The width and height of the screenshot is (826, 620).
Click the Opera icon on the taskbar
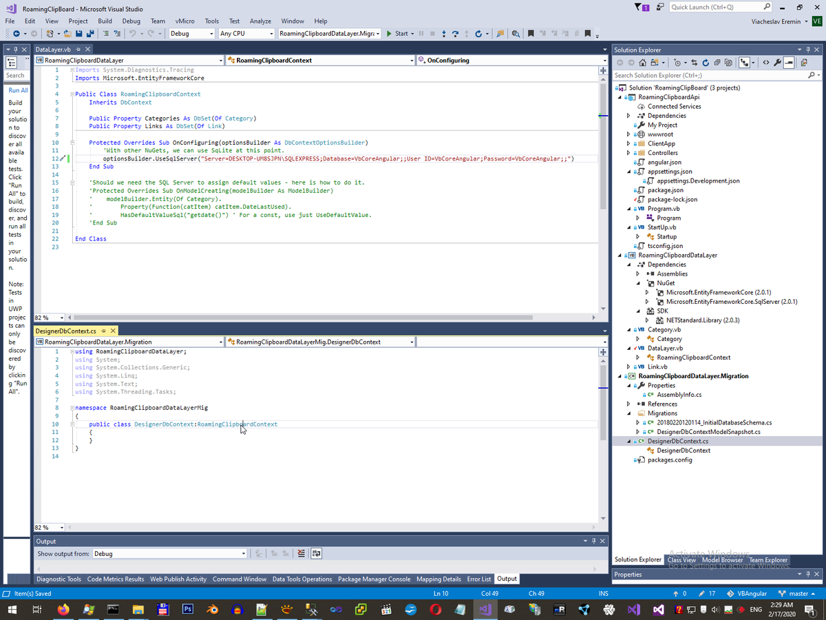click(436, 609)
